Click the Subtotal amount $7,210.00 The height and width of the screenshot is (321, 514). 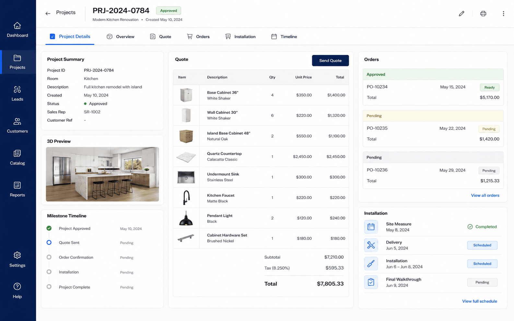(334, 257)
